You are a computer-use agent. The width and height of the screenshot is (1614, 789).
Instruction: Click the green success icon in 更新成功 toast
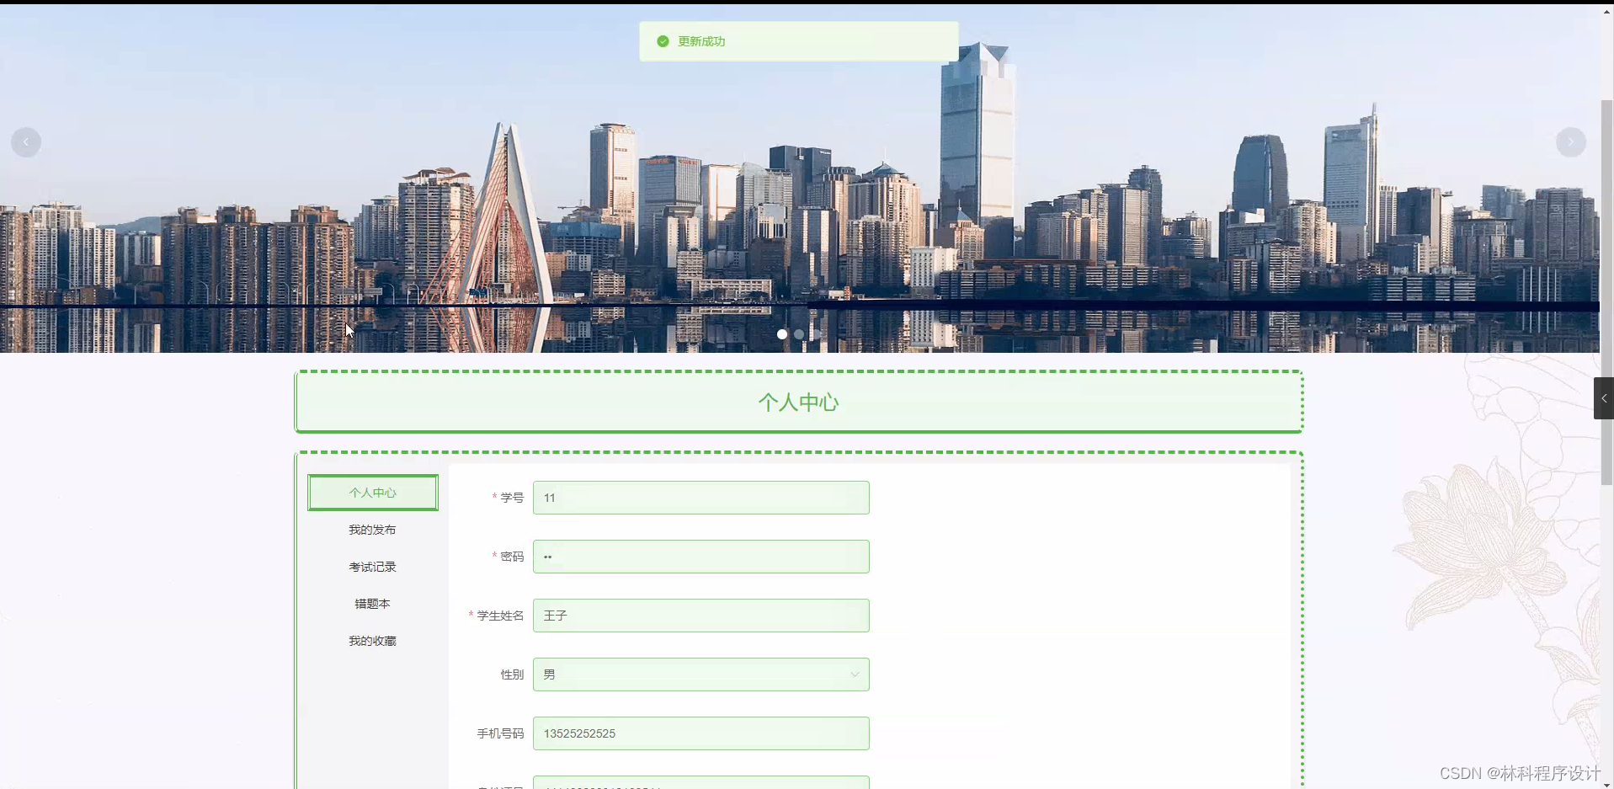click(663, 41)
